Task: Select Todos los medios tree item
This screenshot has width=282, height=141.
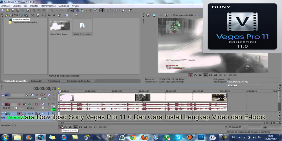Action: click(x=21, y=19)
